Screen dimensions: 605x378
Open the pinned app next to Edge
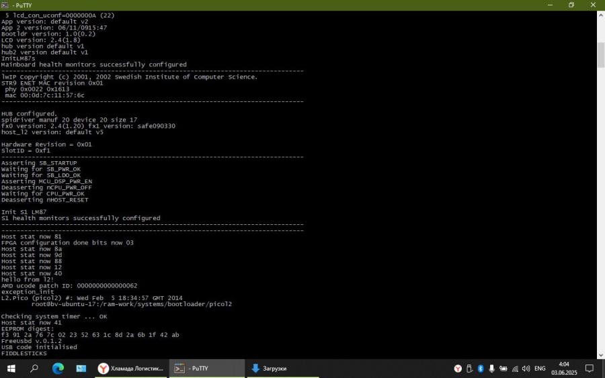click(x=81, y=369)
